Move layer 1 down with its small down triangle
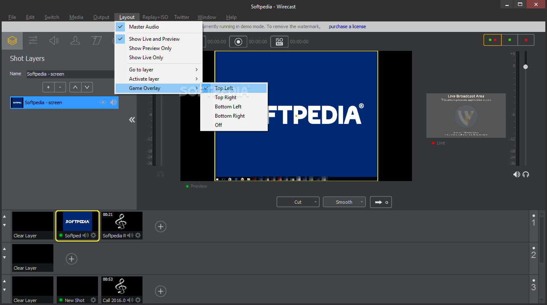The image size is (547, 305). [5, 225]
